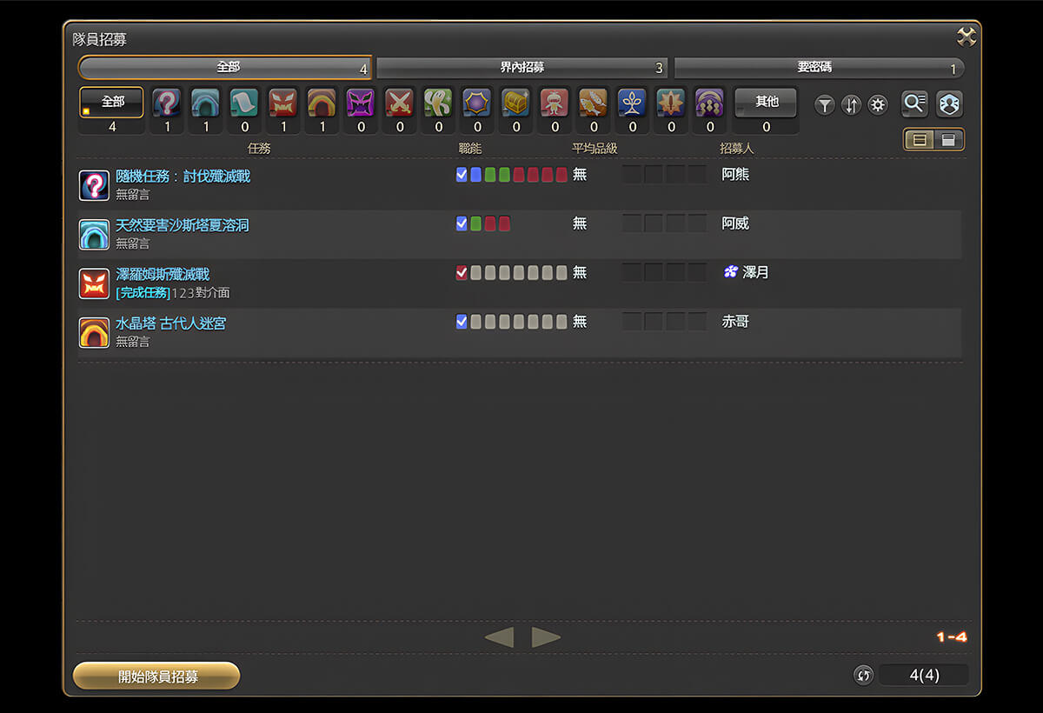Toggle the red checkbox on 澤羅姆斯殲滅戰 row
Viewport: 1043px width, 713px height.
(462, 273)
